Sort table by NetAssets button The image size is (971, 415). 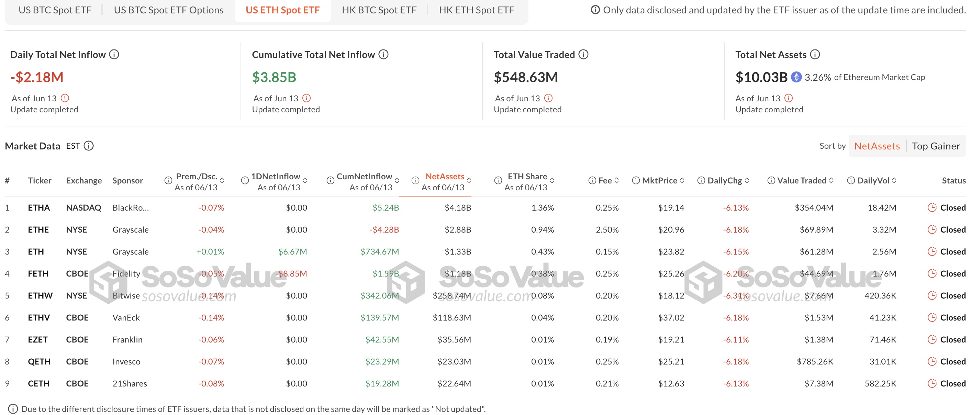877,146
